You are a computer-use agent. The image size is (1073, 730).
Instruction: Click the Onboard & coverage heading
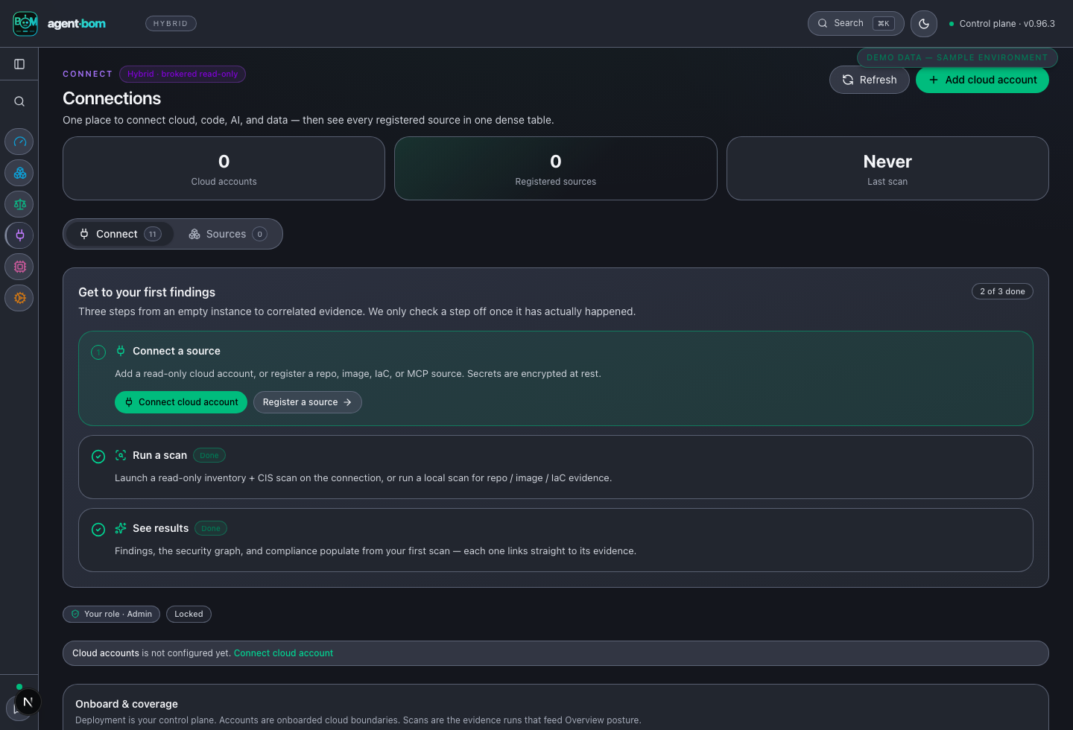click(127, 704)
